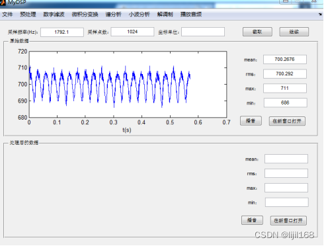The image size is (324, 246).
Task: Click the empty max field in 处理后的数据
Action: (x=286, y=188)
